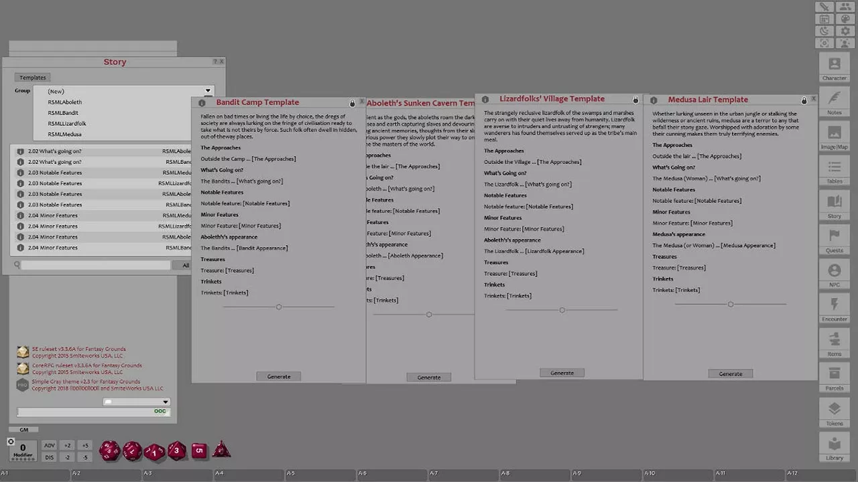
Task: Toggle the -5 modifier button
Action: tap(84, 457)
